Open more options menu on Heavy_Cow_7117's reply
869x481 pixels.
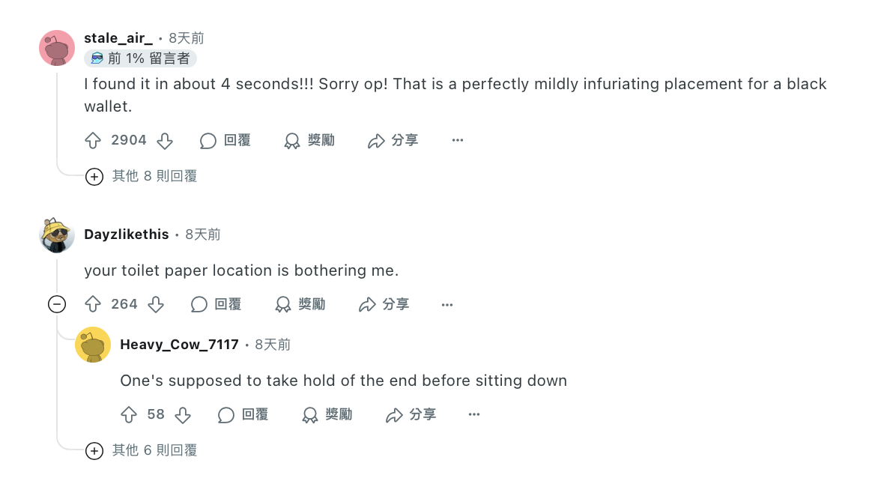tap(474, 414)
